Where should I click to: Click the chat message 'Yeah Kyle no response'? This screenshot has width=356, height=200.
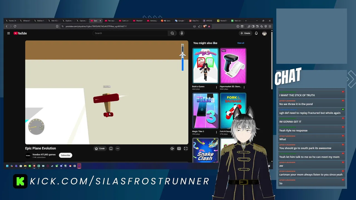293,131
